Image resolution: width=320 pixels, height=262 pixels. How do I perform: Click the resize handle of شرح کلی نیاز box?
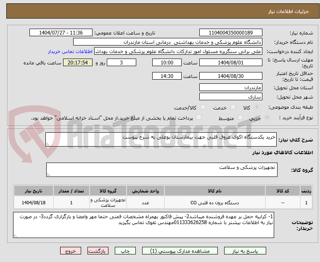tap(48, 144)
